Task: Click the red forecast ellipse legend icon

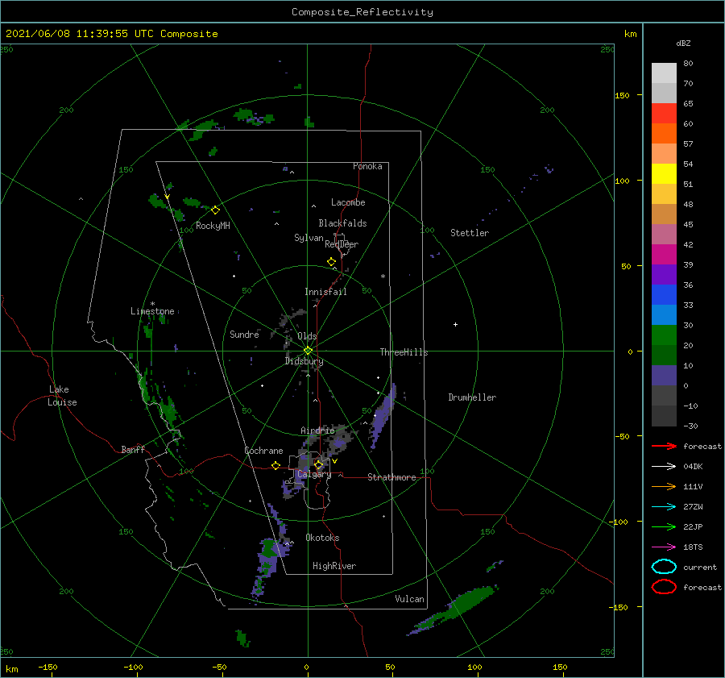Action: tap(664, 587)
